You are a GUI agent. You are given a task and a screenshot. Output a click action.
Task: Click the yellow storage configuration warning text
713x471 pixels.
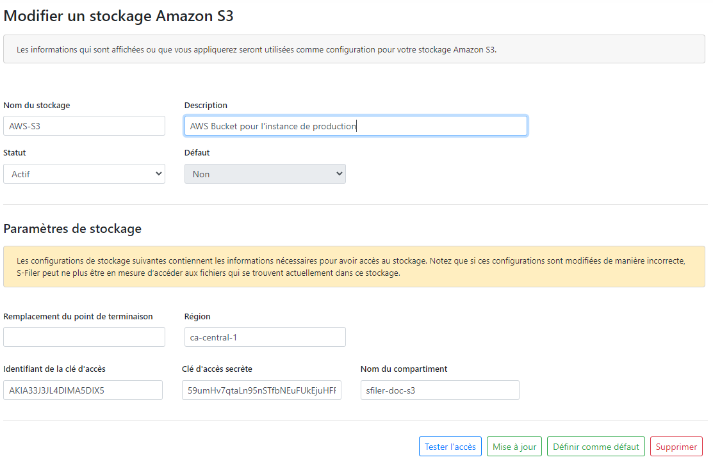350,267
